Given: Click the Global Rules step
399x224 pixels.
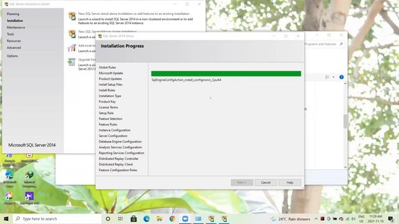Looking at the screenshot, I should pyautogui.click(x=107, y=67).
